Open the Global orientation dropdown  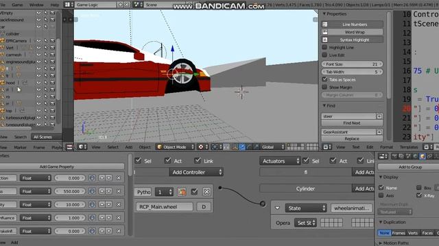point(272,147)
